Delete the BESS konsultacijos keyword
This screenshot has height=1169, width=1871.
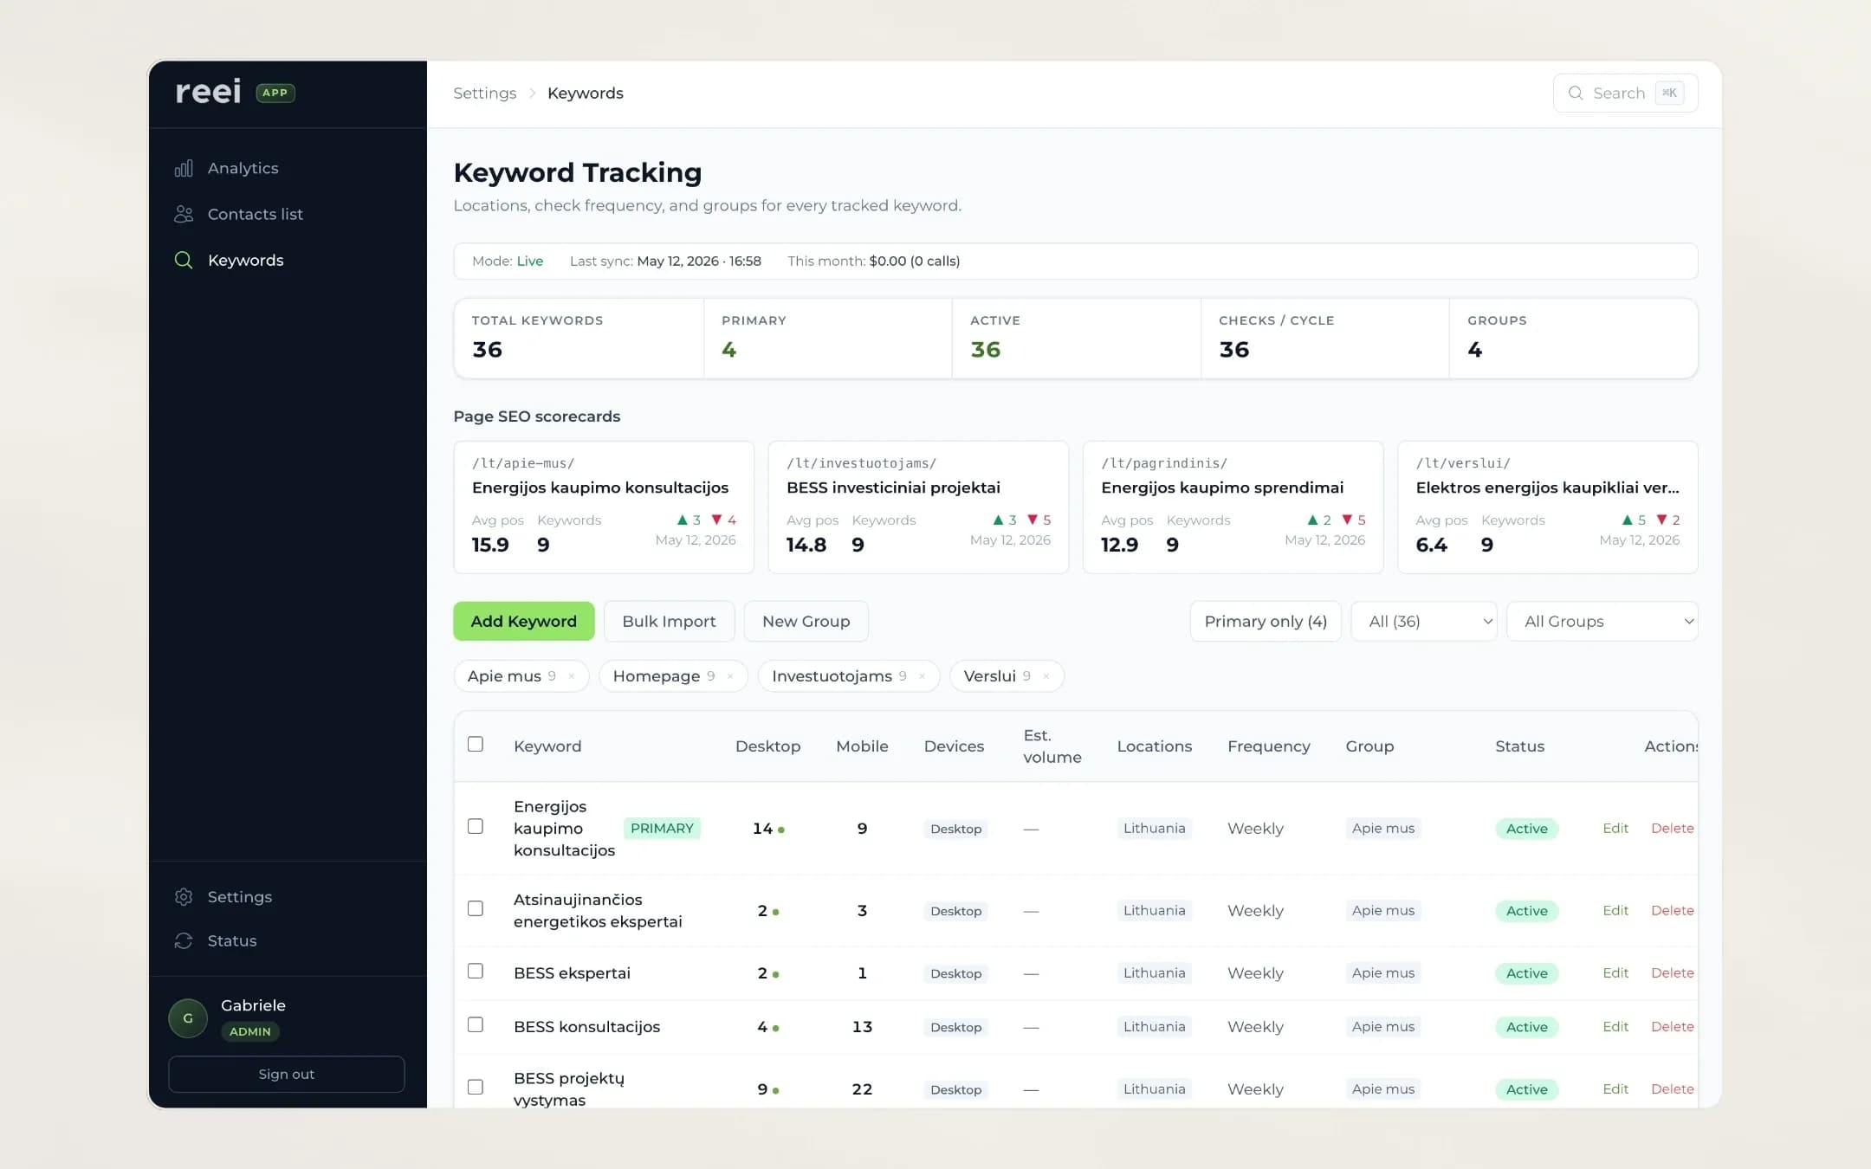(1673, 1027)
